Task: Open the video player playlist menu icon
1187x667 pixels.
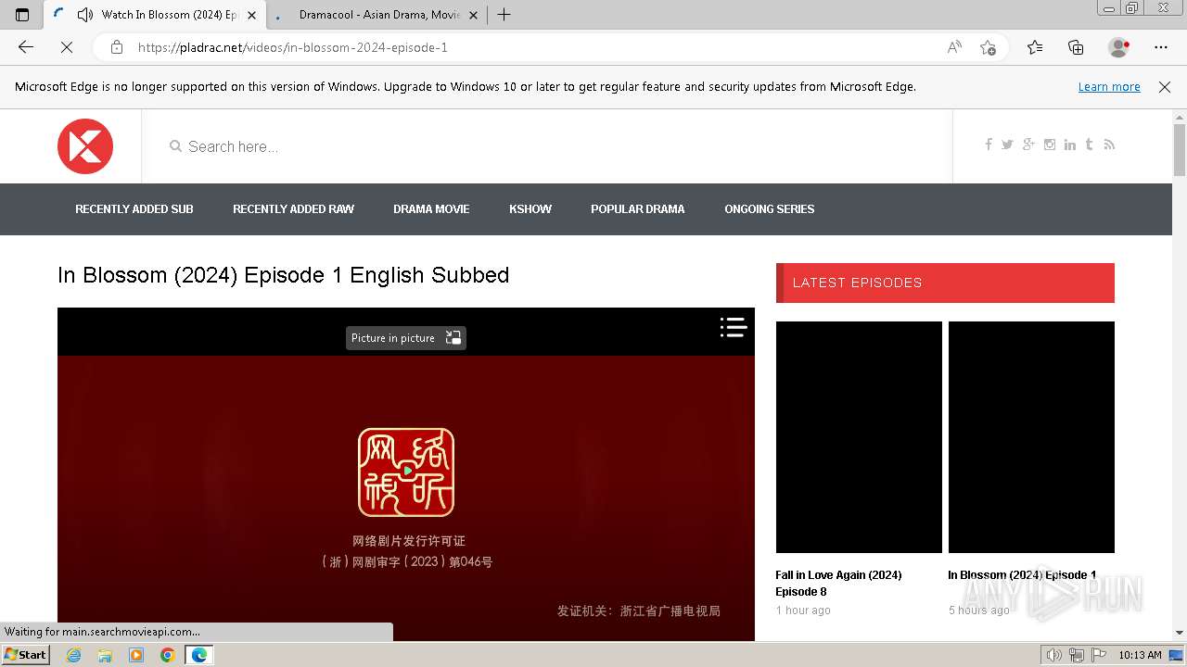Action: click(734, 327)
